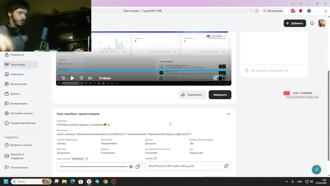Click the microphone tray icon
The image size is (330, 186).
tap(293, 182)
